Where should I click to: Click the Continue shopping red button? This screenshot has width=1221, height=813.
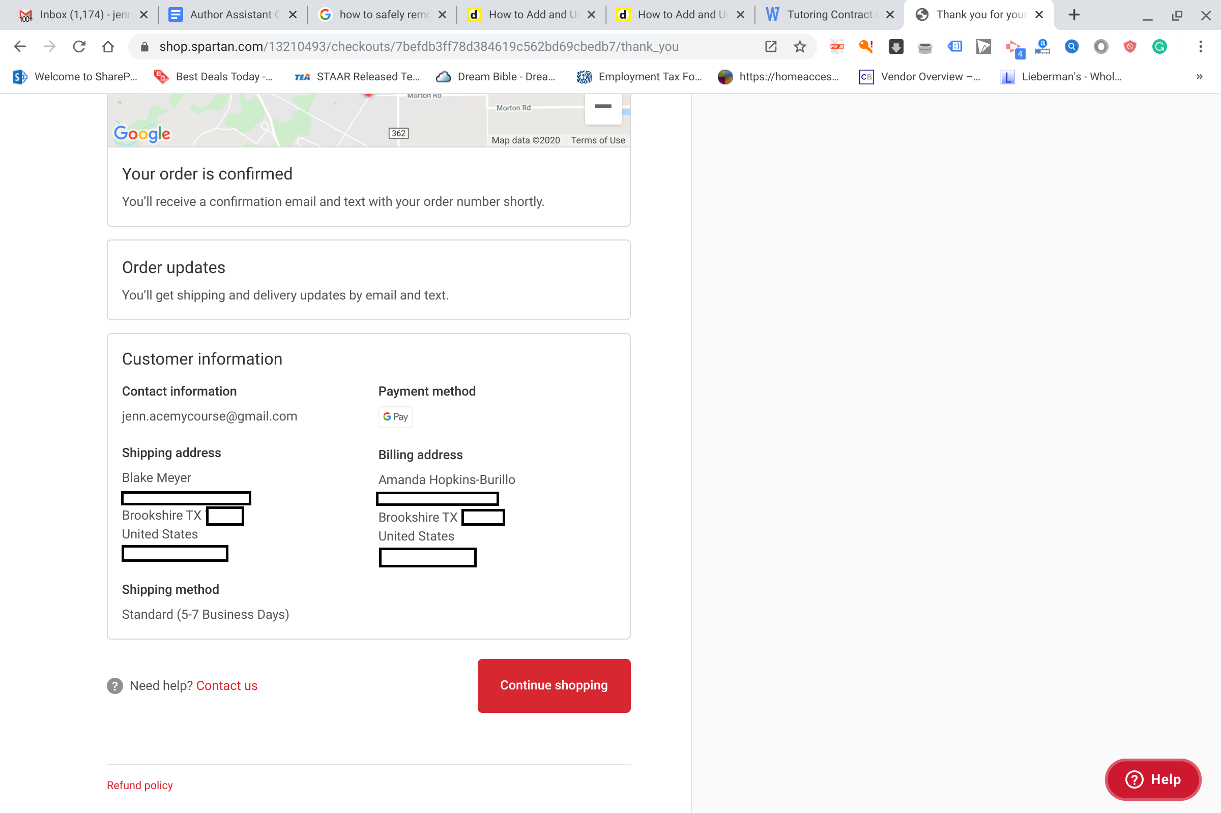tap(554, 686)
